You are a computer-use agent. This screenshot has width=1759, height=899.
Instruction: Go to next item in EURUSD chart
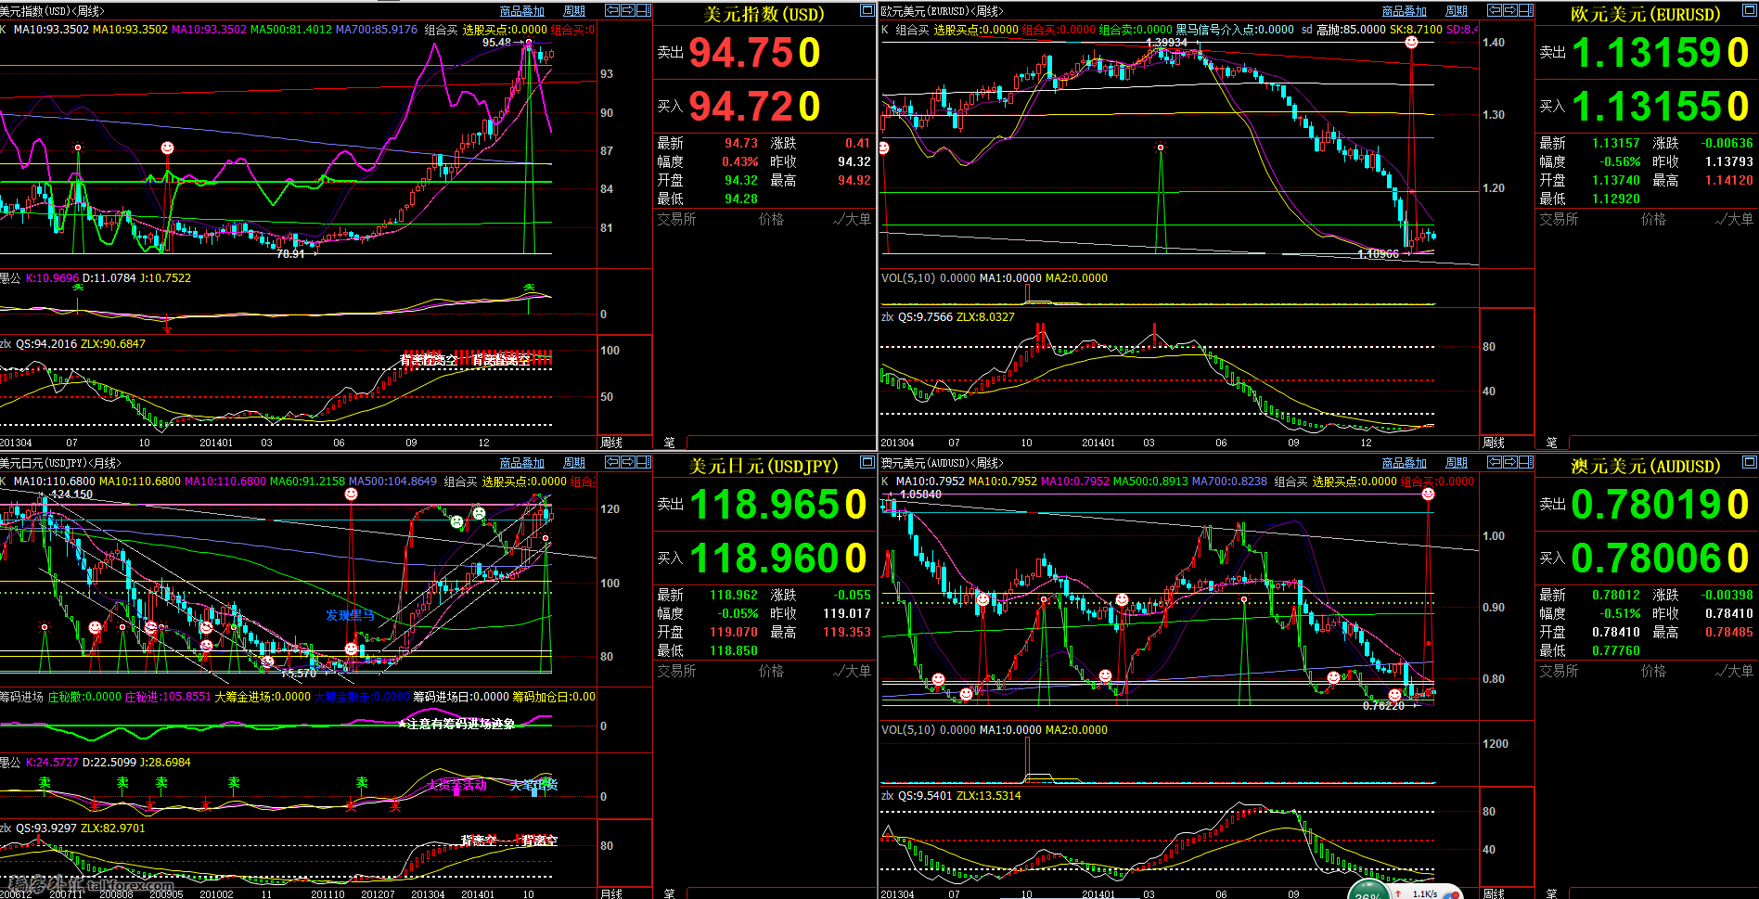pos(1510,10)
